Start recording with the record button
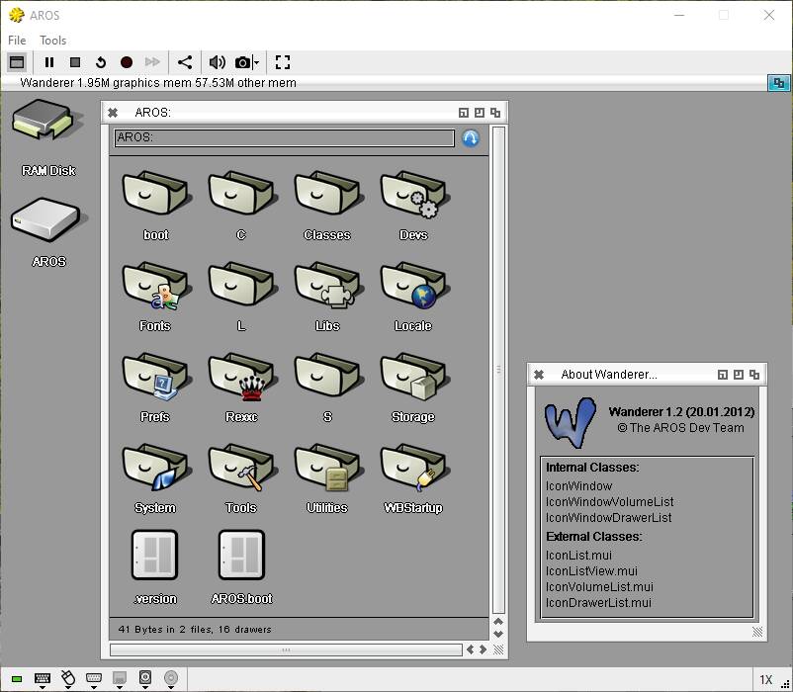This screenshot has height=692, width=793. coord(127,62)
